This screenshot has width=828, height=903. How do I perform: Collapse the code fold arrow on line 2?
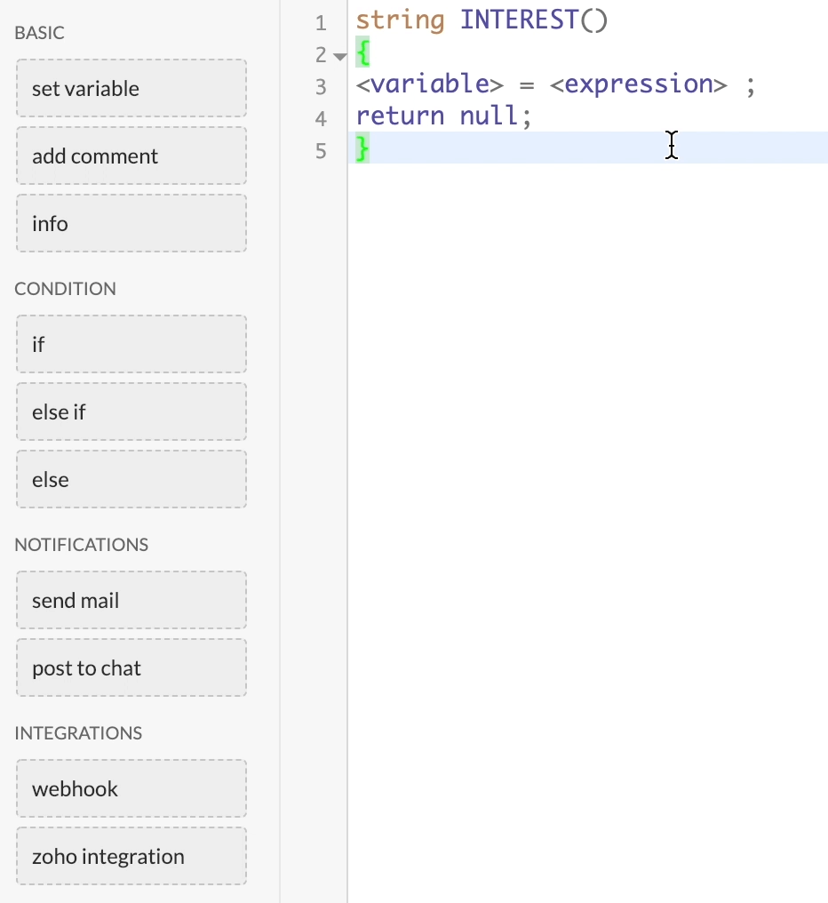click(339, 56)
